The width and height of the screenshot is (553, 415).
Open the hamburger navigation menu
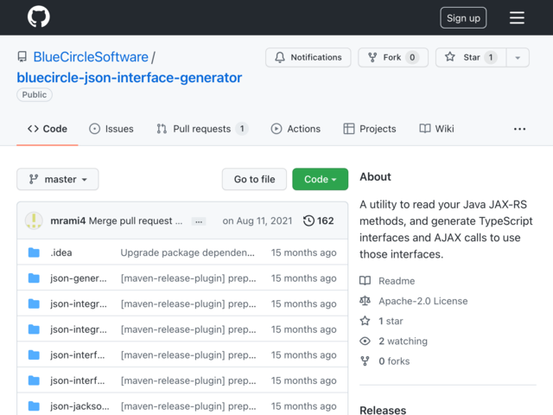point(517,18)
